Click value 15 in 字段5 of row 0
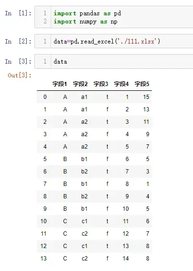This screenshot has width=193, height=271. (x=146, y=97)
